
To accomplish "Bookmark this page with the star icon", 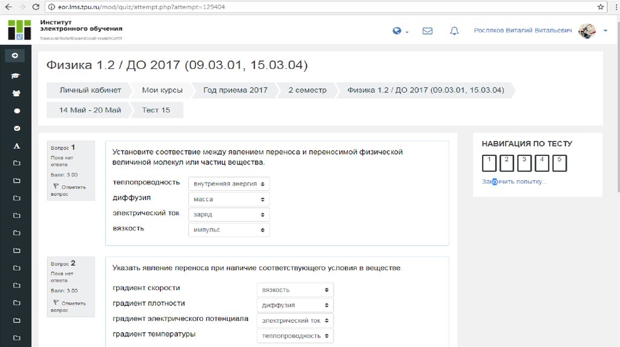I will 600,7.
